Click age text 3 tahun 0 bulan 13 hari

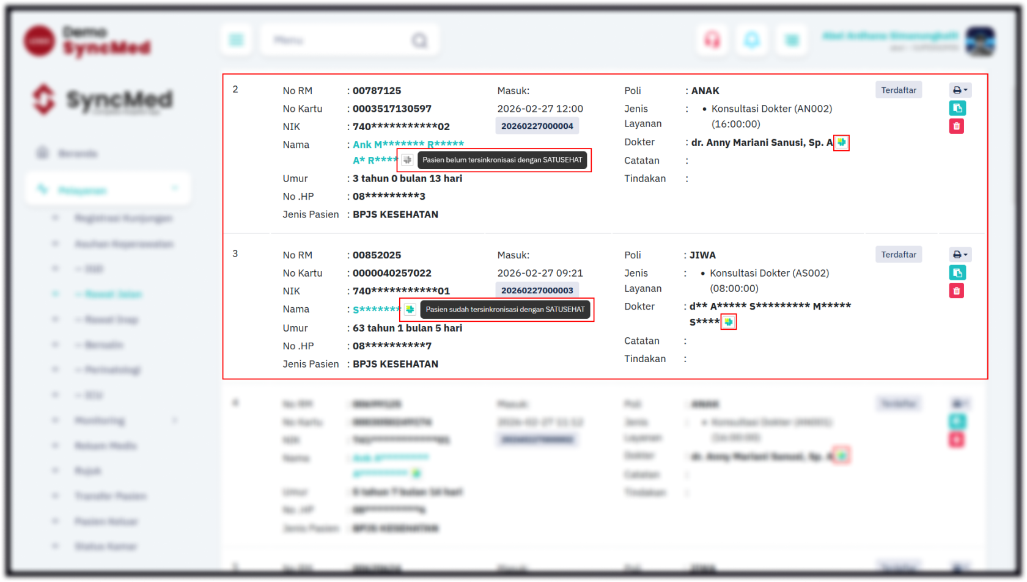coord(407,179)
